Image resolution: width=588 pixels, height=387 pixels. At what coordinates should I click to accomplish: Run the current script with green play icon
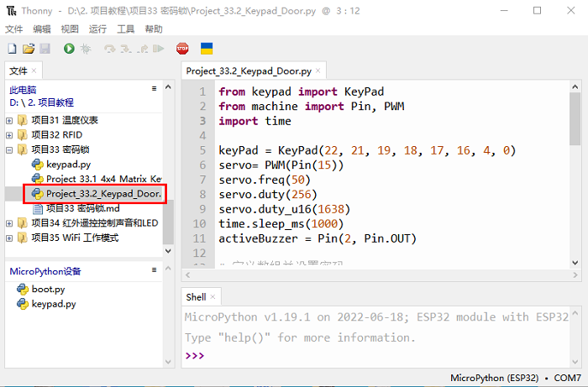point(68,50)
